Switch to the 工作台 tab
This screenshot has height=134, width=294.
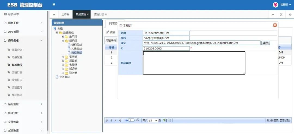click(x=65, y=14)
